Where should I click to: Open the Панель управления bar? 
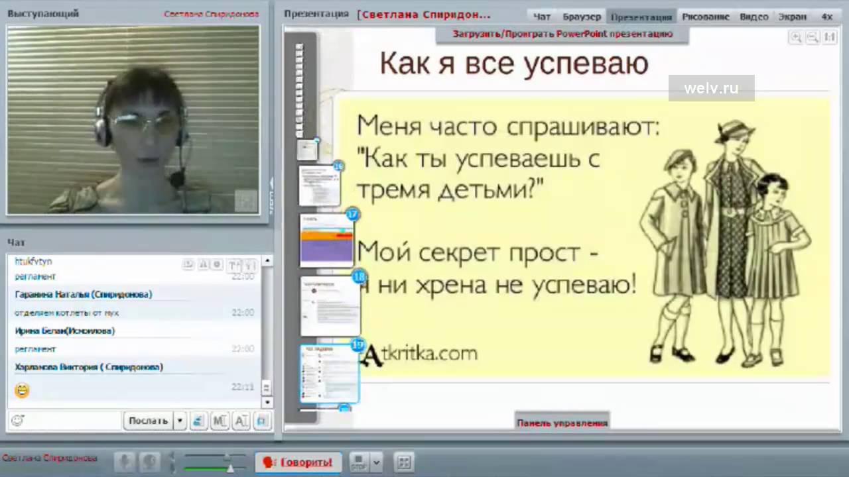(x=562, y=422)
